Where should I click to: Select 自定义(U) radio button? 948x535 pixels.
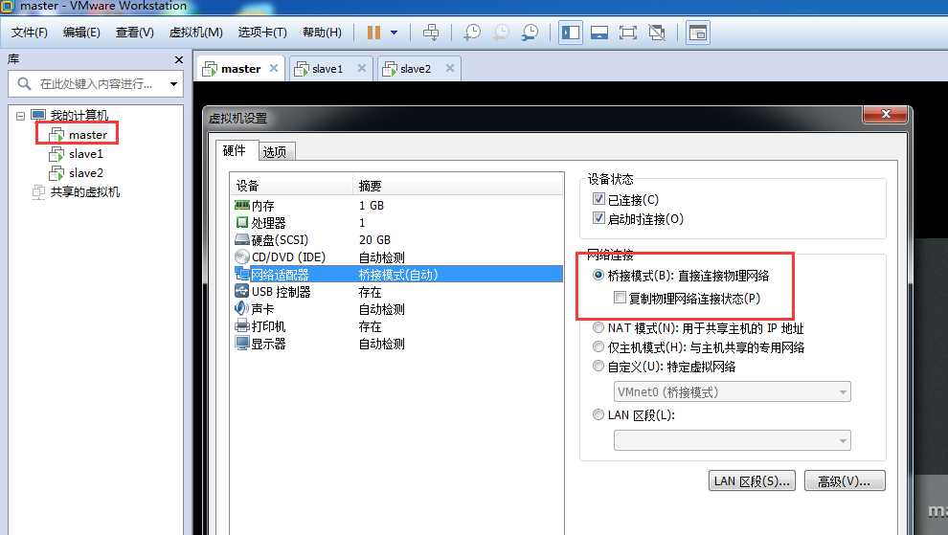point(598,366)
